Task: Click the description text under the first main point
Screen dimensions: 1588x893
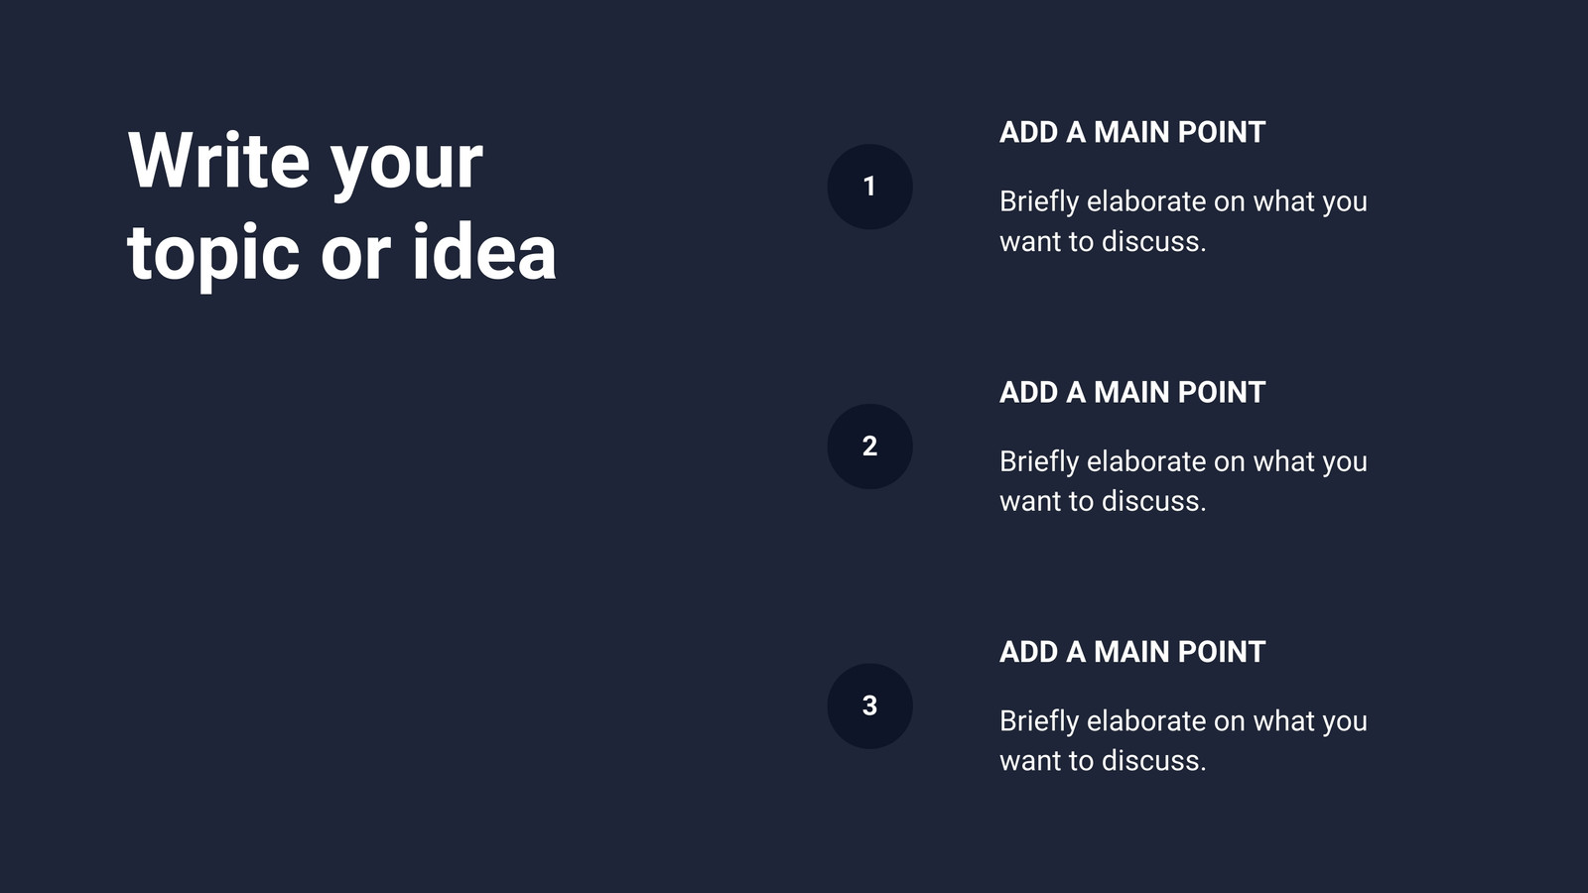Action: 1183,221
